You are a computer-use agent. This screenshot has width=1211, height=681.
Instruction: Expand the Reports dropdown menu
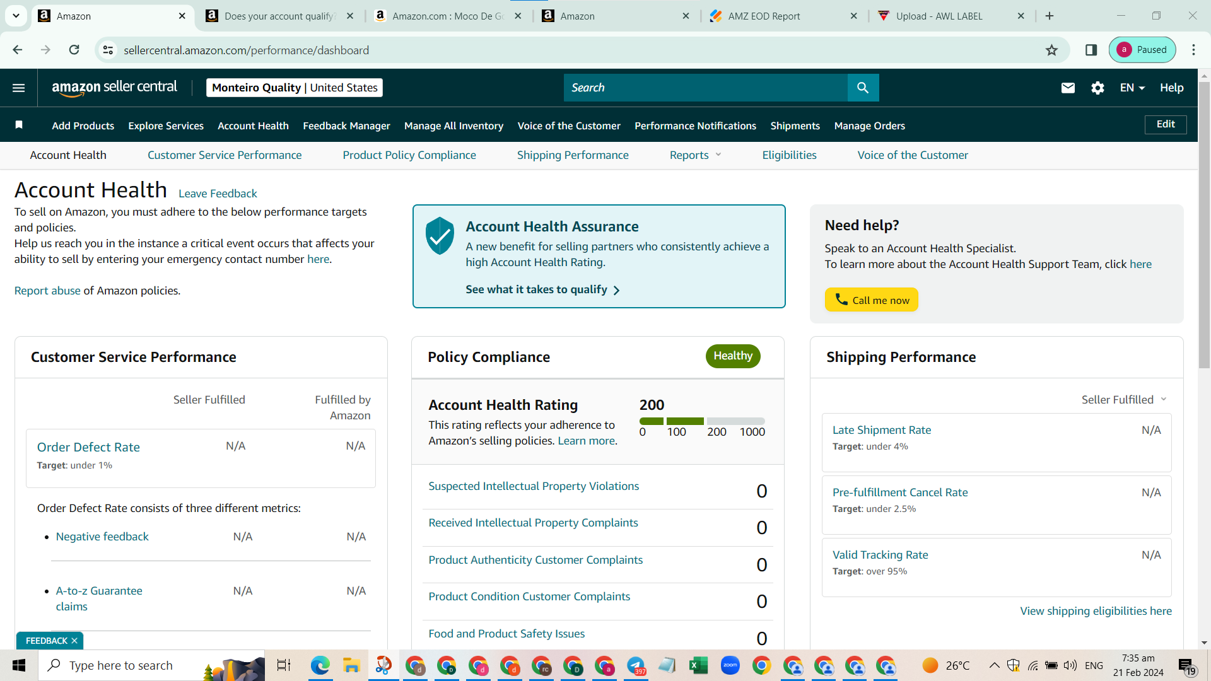[x=695, y=155]
